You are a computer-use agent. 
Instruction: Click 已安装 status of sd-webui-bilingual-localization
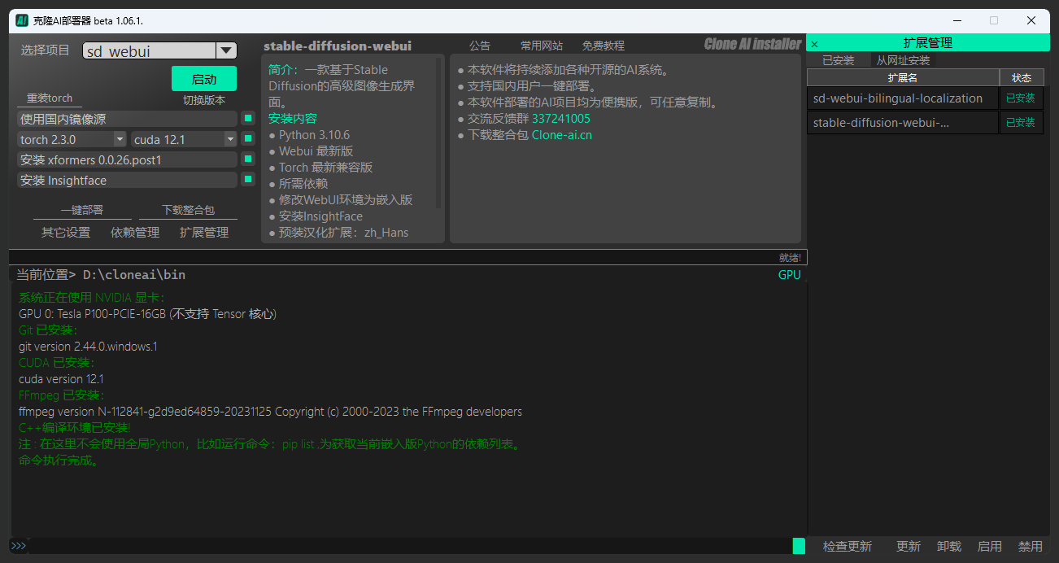coord(1021,98)
